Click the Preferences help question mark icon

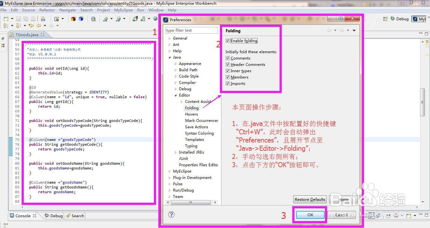pos(172,214)
